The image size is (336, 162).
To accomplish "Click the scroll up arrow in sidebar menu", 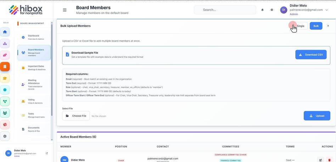I will 52,22.
